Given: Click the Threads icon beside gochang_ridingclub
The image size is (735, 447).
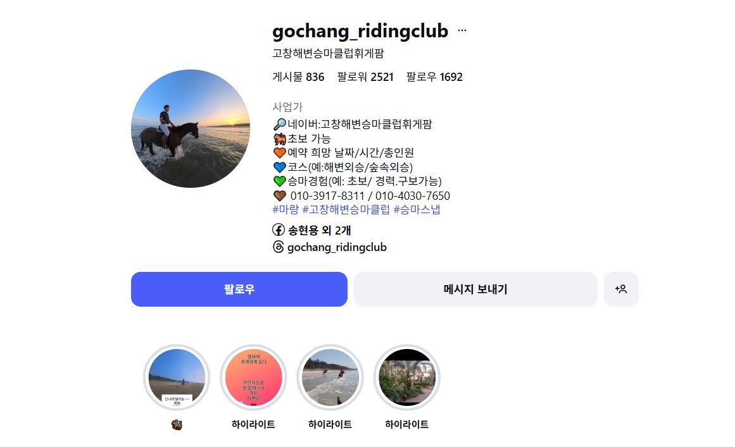Looking at the screenshot, I should [x=279, y=247].
